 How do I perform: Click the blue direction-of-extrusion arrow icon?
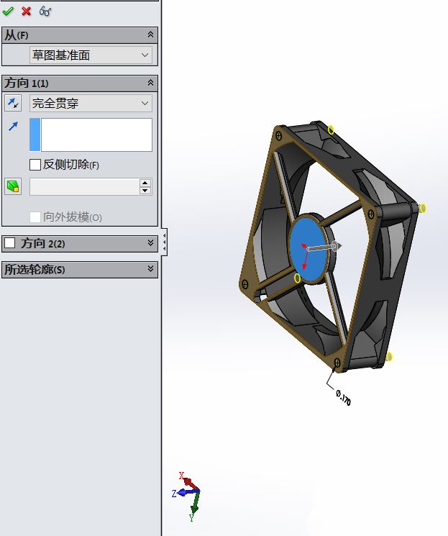click(x=13, y=127)
